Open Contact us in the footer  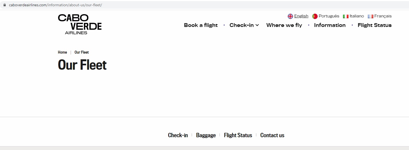272,135
